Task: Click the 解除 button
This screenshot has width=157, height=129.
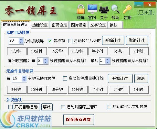Action: (47, 107)
